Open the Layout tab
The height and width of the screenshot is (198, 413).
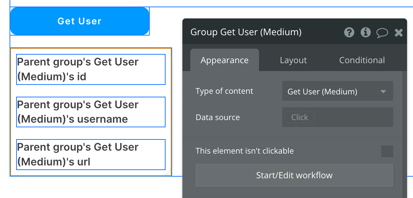[x=293, y=60]
